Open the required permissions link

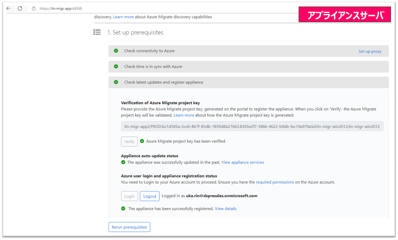pos(275,182)
